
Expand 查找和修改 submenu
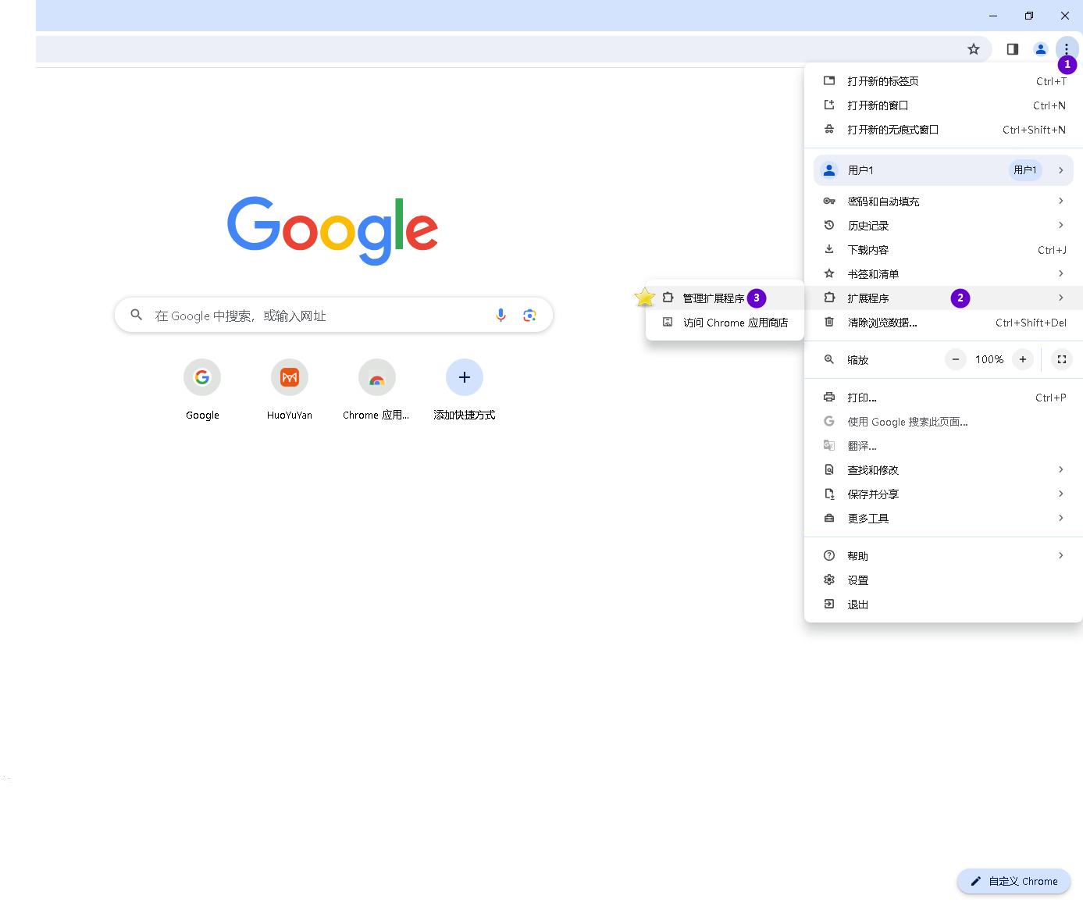(x=943, y=470)
